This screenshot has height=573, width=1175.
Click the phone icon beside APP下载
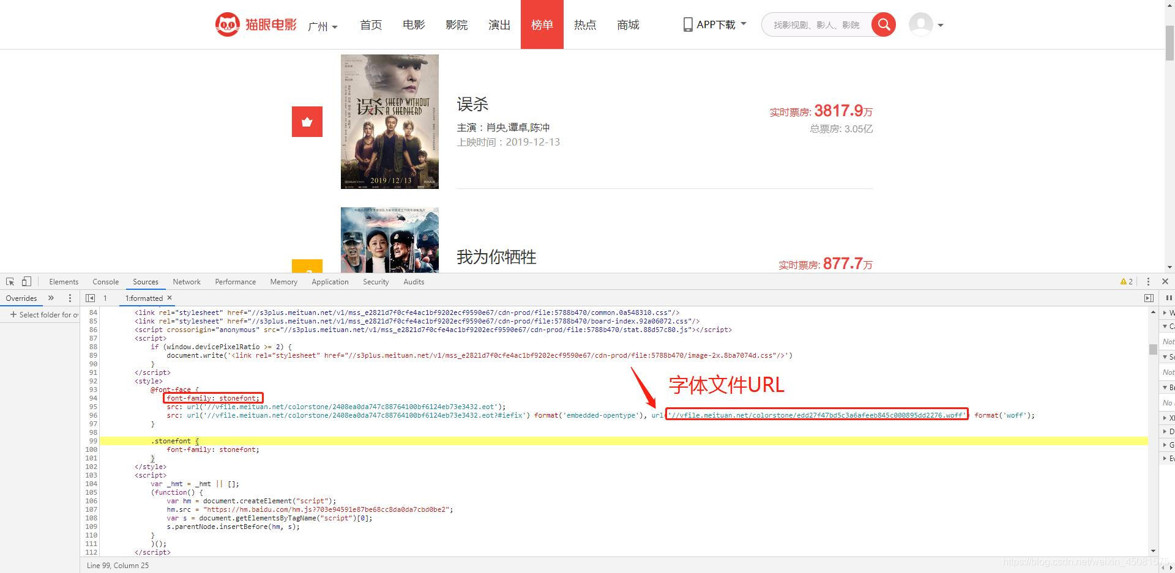pyautogui.click(x=688, y=24)
